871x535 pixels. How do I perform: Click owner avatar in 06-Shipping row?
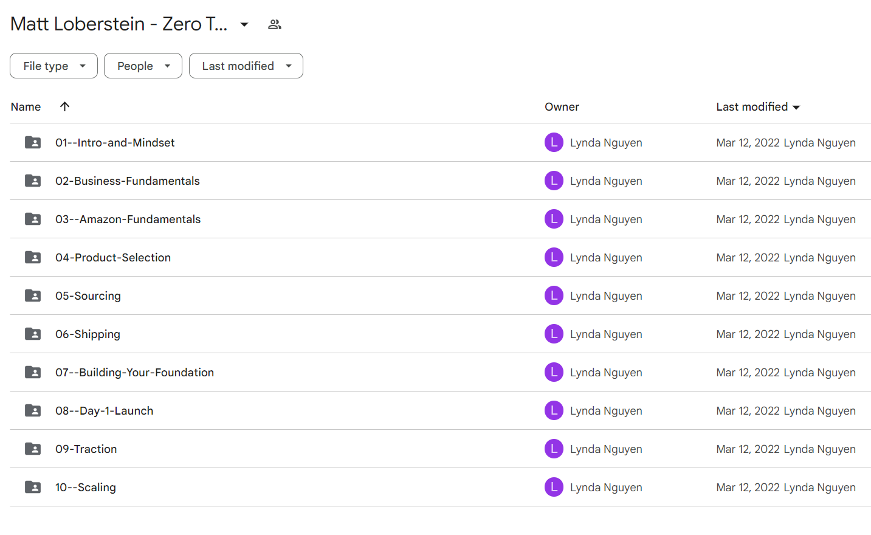tap(554, 334)
